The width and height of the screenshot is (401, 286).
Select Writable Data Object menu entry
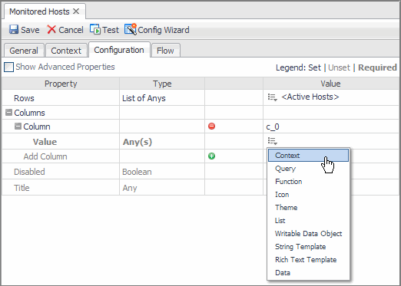(x=308, y=234)
